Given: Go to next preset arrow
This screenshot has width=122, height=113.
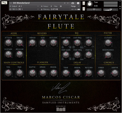Looking at the screenshot, I should [x=68, y=3].
